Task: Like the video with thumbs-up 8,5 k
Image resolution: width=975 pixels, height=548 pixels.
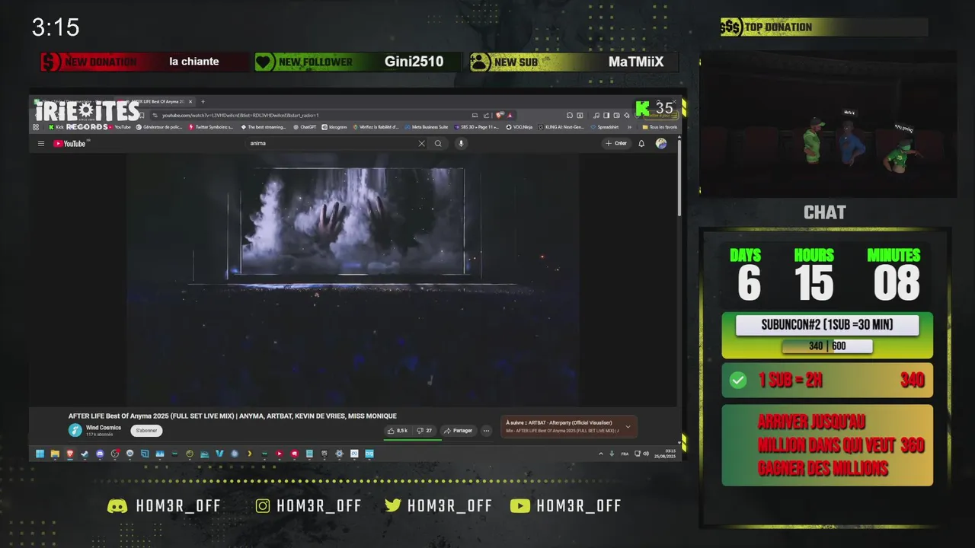Action: click(x=398, y=431)
